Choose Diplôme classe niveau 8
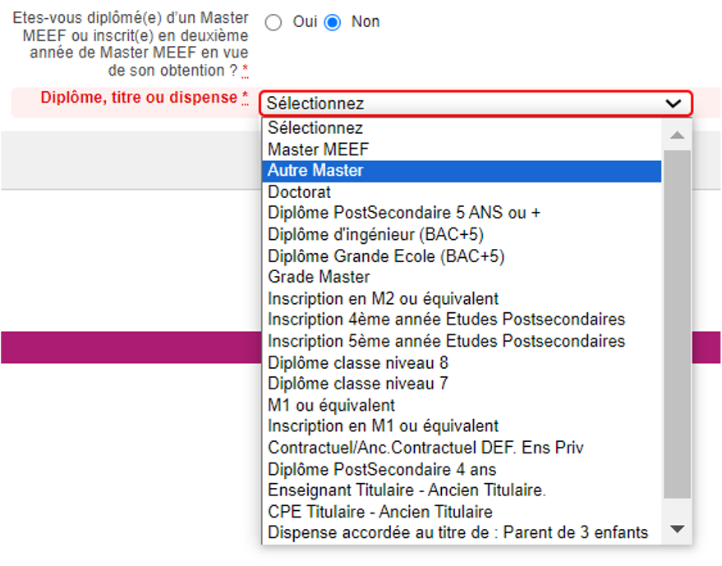Screen dimensions: 722x566 pyautogui.click(x=358, y=362)
